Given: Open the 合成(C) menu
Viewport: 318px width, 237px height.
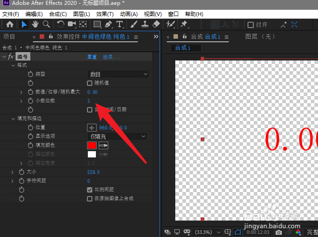Looking at the screenshot, I should [58, 14].
